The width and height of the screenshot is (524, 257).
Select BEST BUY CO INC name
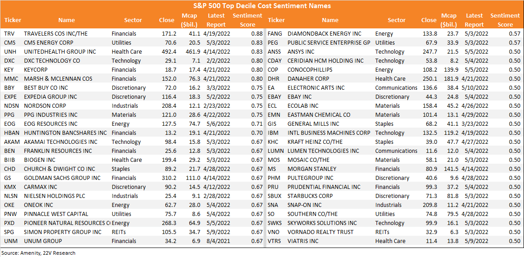(x=47, y=87)
